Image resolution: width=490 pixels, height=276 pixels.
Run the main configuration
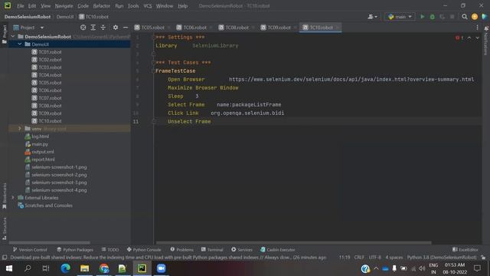[x=422, y=17]
